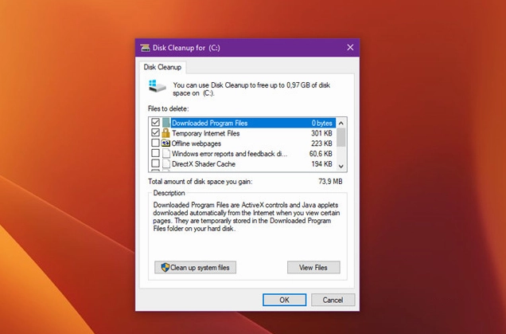The height and width of the screenshot is (334, 506).
Task: Click the file list scroll up arrow
Action: coord(341,123)
